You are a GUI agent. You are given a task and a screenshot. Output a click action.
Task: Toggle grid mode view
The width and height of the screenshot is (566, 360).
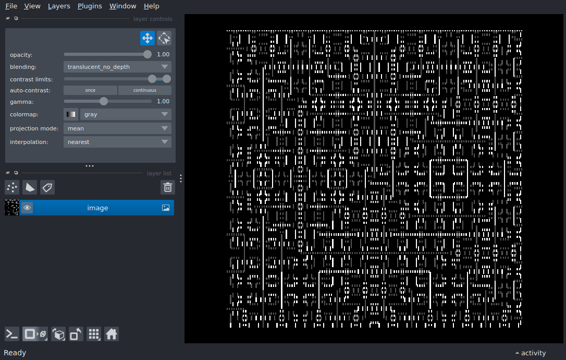(x=94, y=334)
